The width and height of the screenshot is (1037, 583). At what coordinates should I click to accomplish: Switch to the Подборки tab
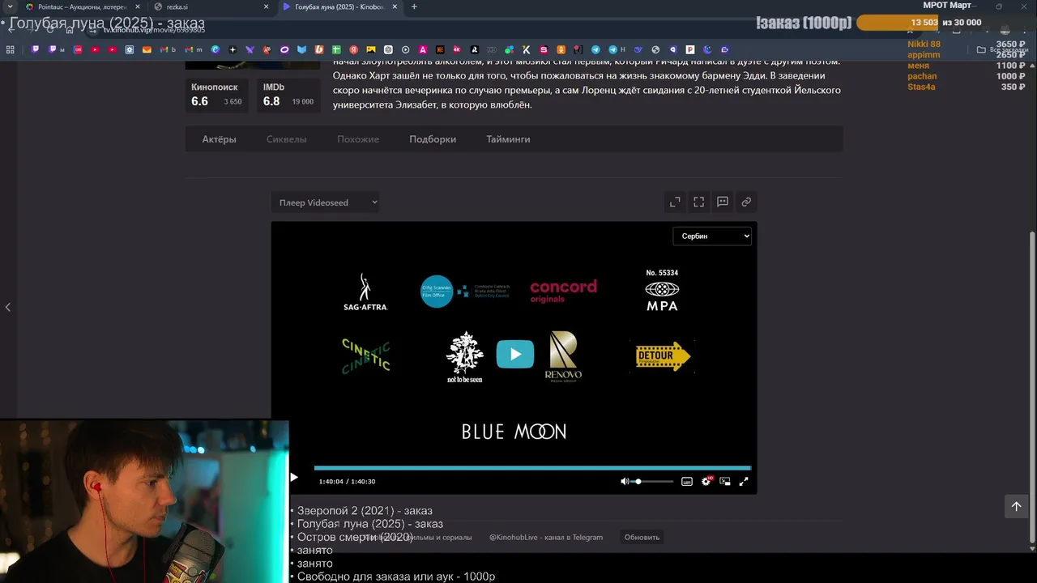[433, 139]
